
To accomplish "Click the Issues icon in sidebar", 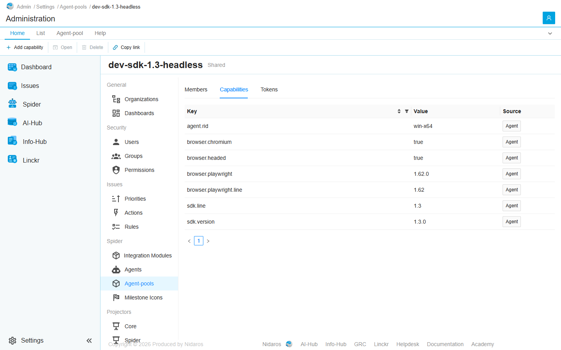I will 12,86.
